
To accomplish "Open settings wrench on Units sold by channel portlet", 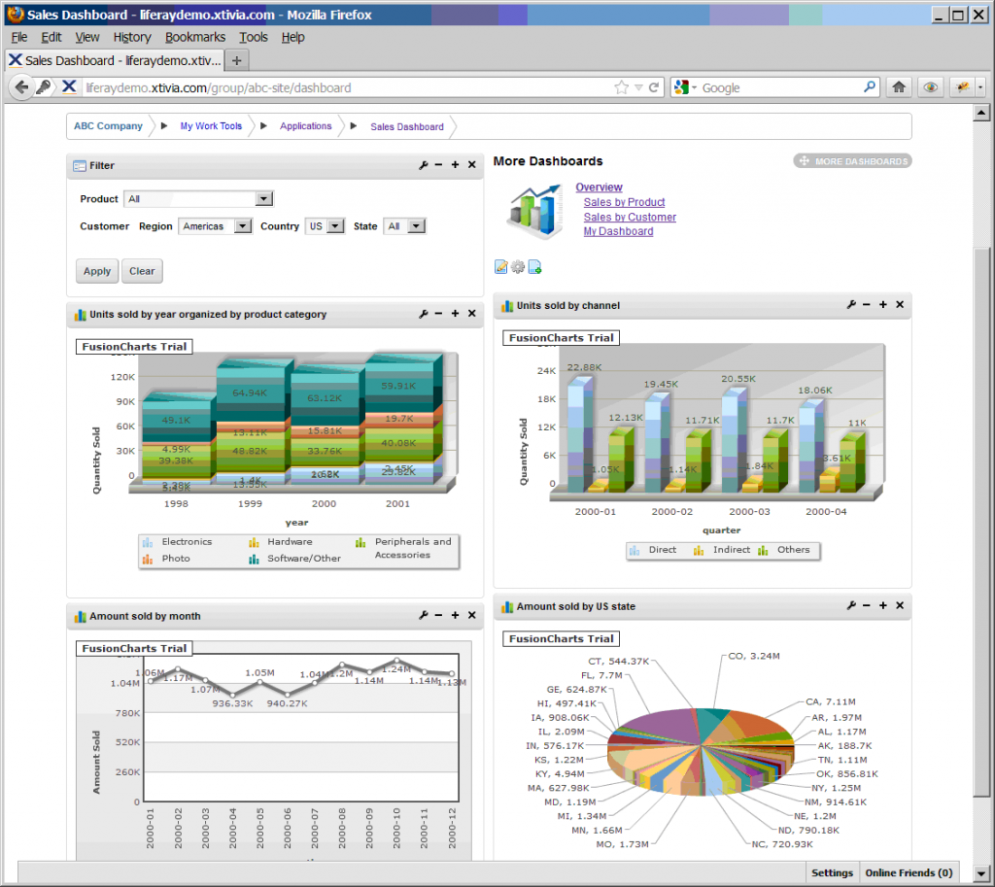I will [x=851, y=305].
